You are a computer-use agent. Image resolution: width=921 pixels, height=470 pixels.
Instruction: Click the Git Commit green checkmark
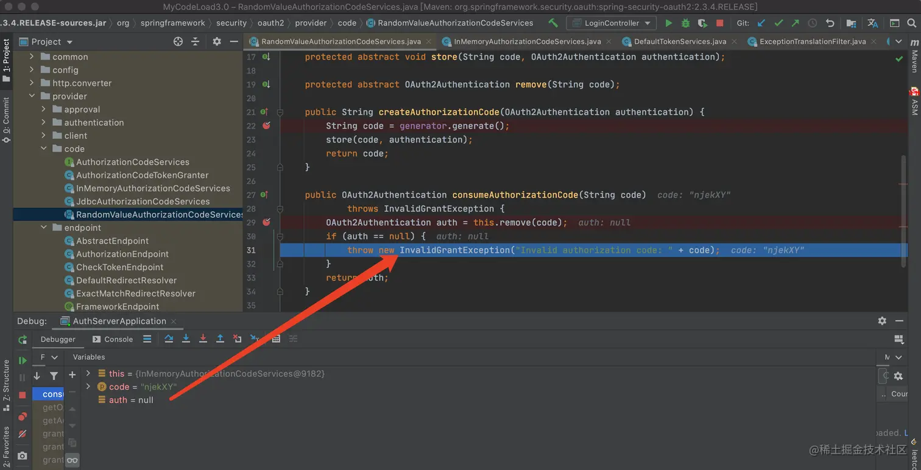[778, 23]
